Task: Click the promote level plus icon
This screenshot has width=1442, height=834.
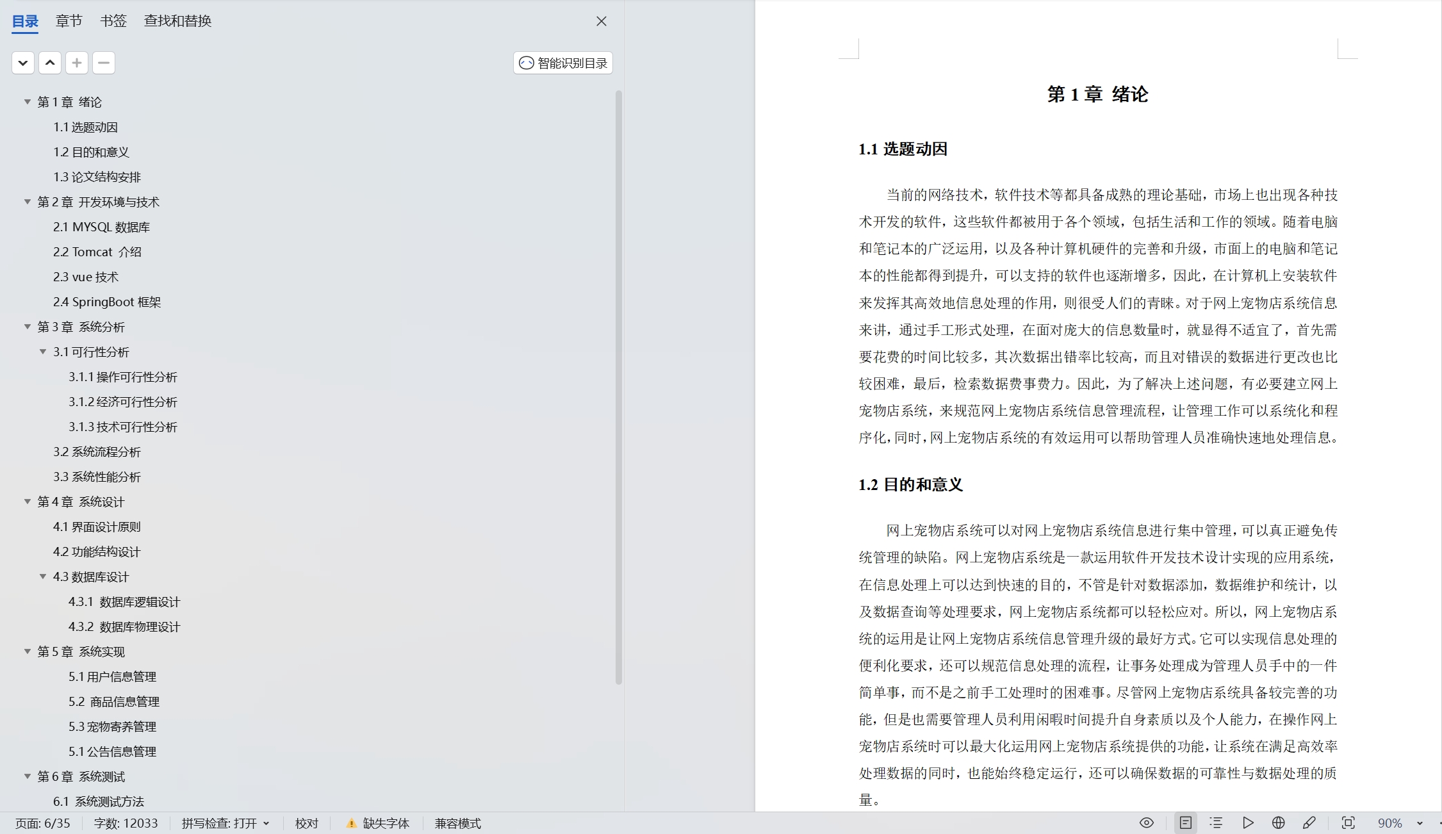Action: coord(77,63)
